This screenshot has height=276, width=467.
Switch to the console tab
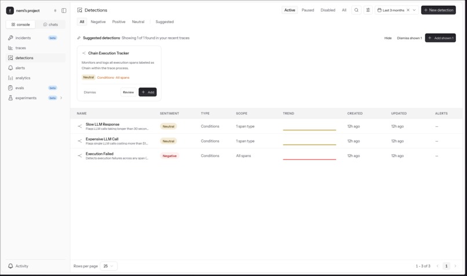[x=20, y=24]
